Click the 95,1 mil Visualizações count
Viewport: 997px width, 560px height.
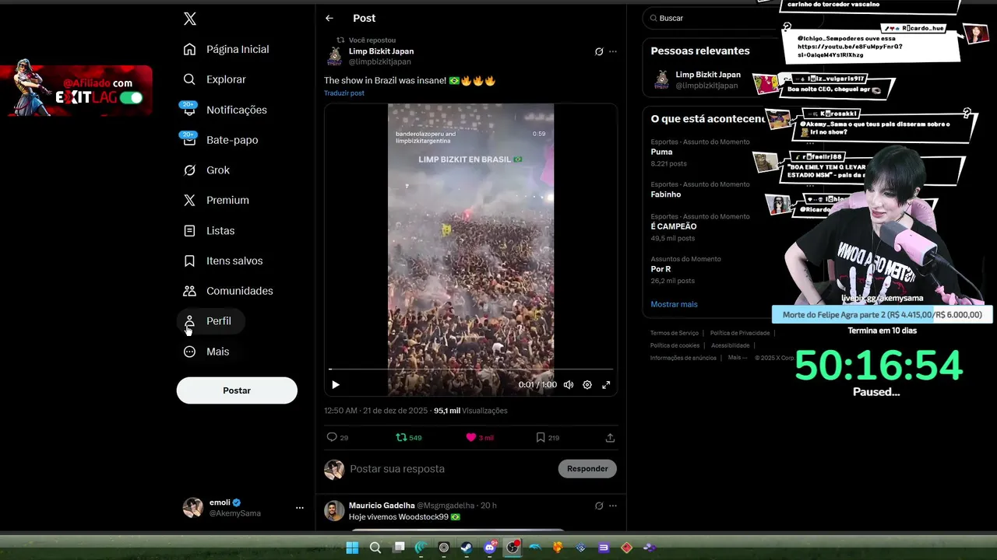[x=470, y=411]
